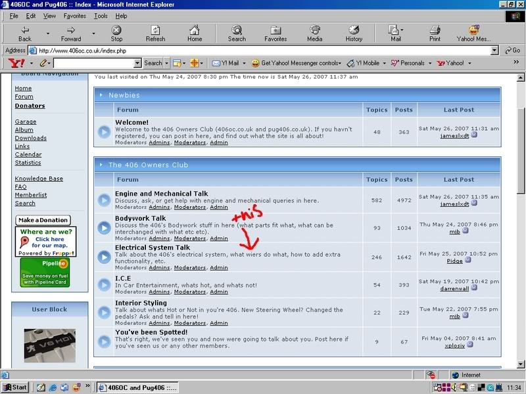
Task: Go to Home page from toolbar
Action: click(x=195, y=33)
